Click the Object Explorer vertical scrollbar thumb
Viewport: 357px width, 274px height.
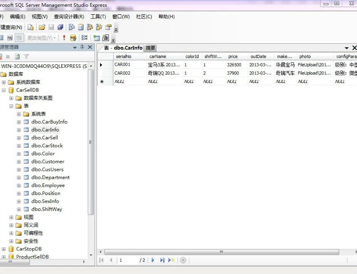[91, 142]
